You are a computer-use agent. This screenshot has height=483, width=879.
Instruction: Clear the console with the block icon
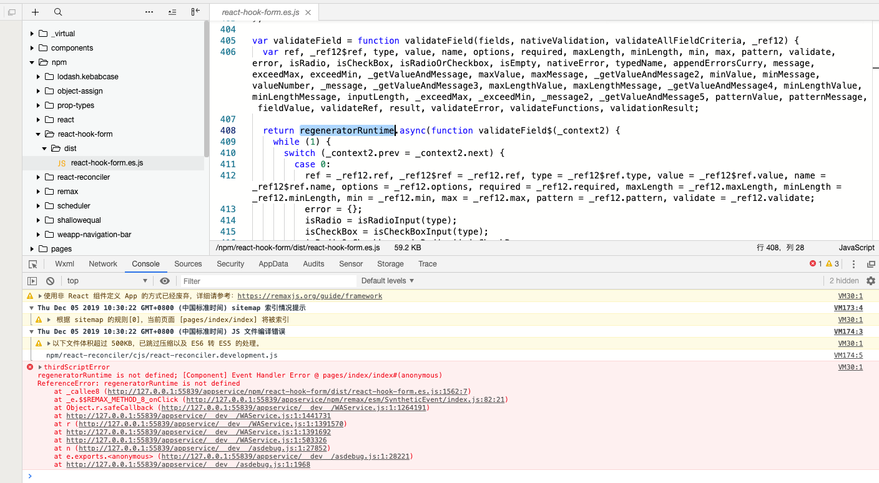pos(50,280)
